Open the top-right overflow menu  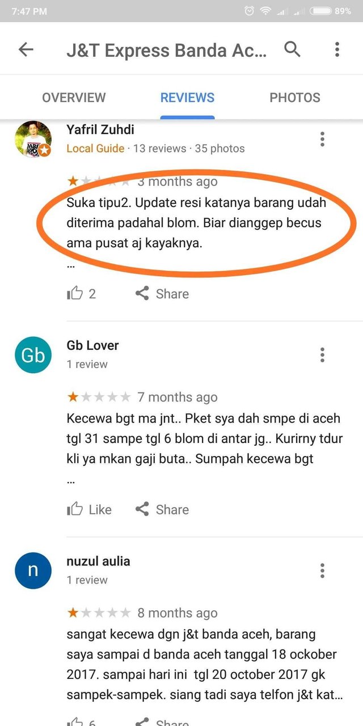(x=337, y=49)
